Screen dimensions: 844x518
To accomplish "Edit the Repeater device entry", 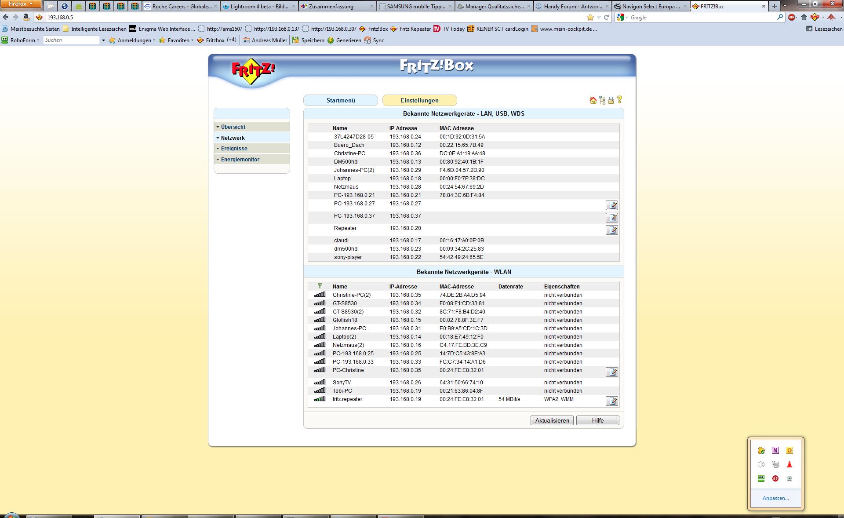I will (x=612, y=230).
